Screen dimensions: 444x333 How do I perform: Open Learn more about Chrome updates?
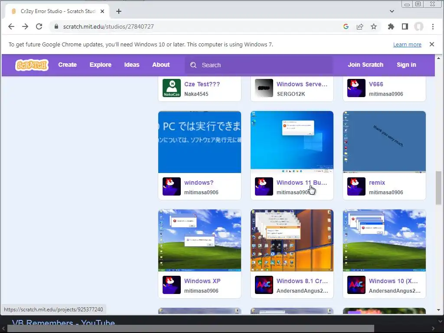click(x=407, y=45)
